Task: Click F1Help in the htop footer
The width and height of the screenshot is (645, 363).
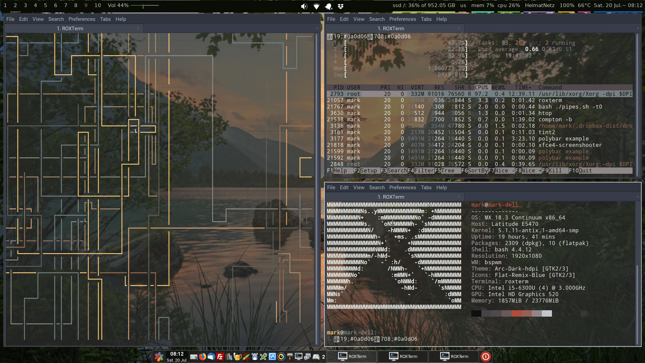Action: (x=337, y=171)
